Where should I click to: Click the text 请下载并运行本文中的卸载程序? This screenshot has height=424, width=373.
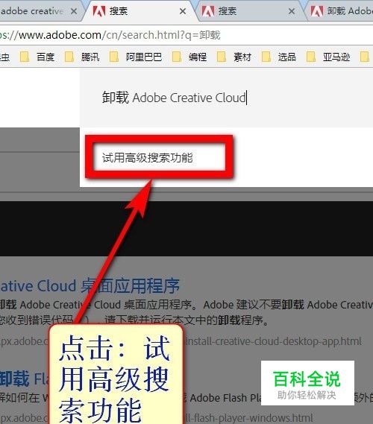(x=186, y=320)
